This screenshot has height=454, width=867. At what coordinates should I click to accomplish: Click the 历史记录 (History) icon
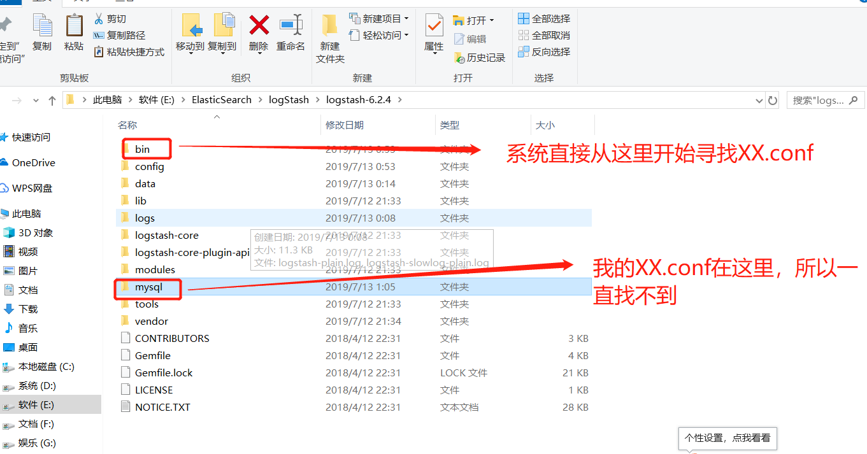pyautogui.click(x=480, y=57)
